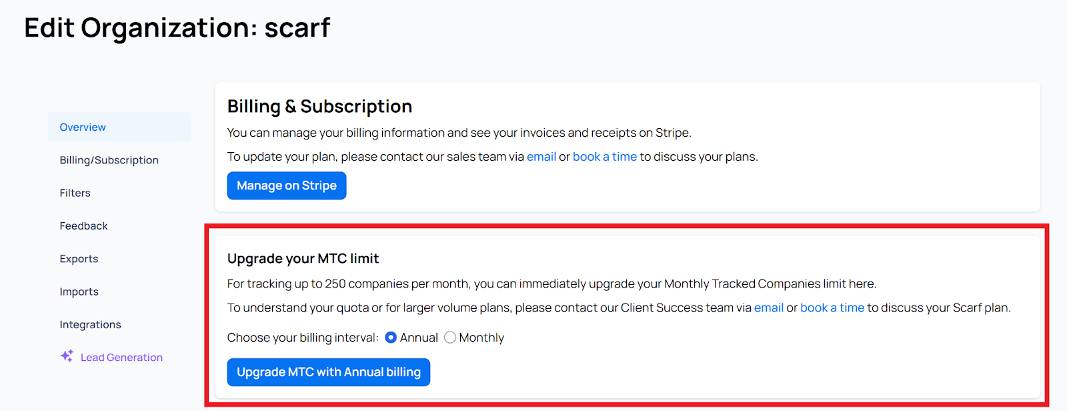Open the Imports sidebar item
1067x411 pixels.
click(x=79, y=292)
